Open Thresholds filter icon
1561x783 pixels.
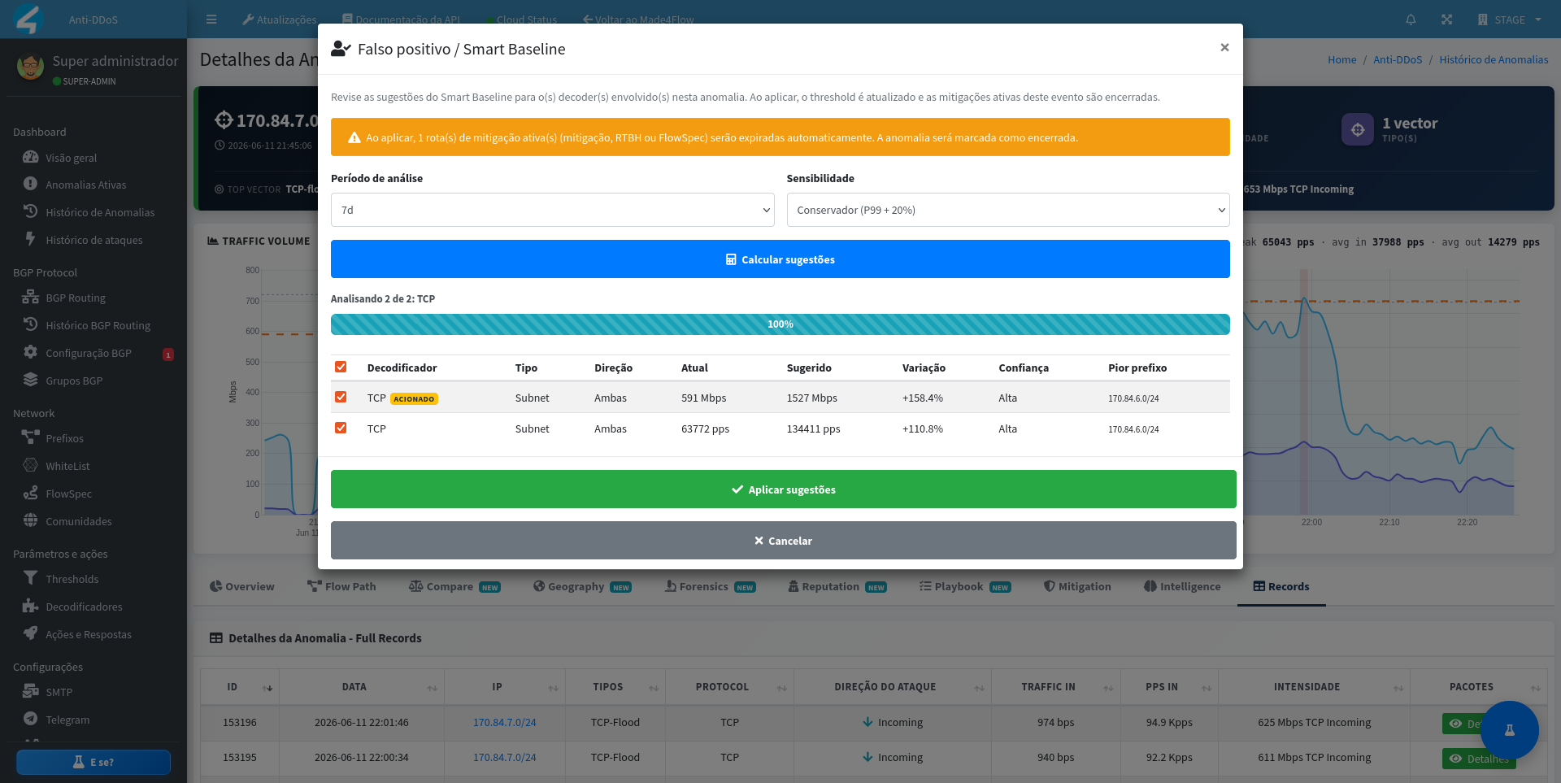pyautogui.click(x=30, y=578)
